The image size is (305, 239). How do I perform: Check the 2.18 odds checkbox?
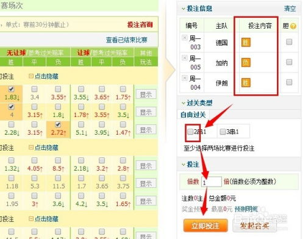(x=81, y=160)
